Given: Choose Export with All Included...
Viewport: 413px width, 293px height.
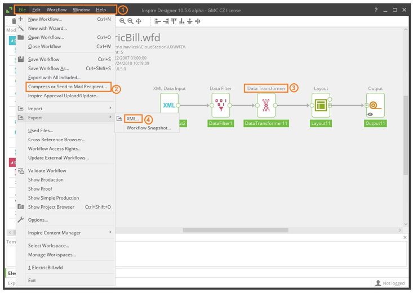Looking at the screenshot, I should (x=65, y=78).
